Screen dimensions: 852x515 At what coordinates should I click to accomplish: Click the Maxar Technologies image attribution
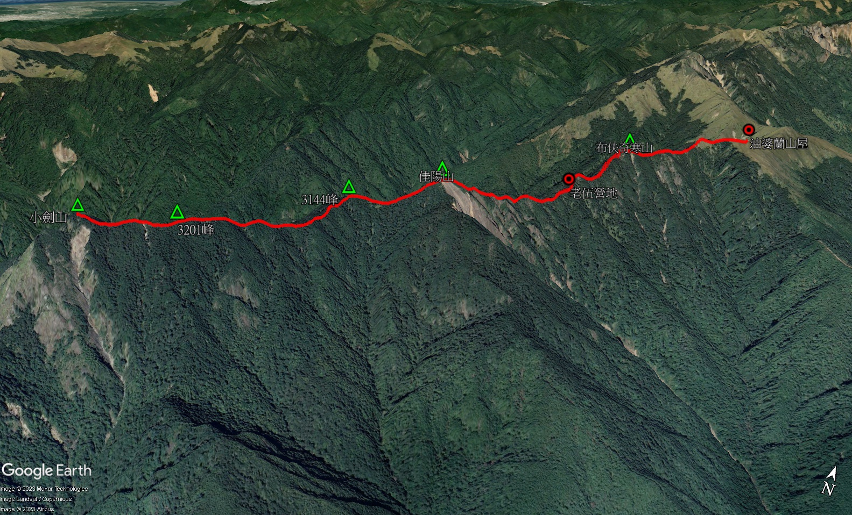(44, 489)
